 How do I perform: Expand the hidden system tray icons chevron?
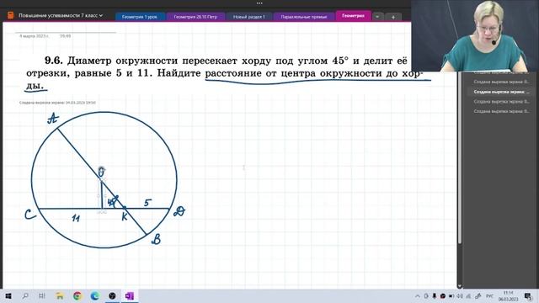(x=418, y=295)
